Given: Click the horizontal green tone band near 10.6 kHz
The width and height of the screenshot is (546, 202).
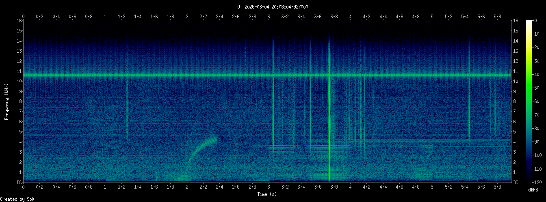Looking at the screenshot, I should [x=162, y=75].
